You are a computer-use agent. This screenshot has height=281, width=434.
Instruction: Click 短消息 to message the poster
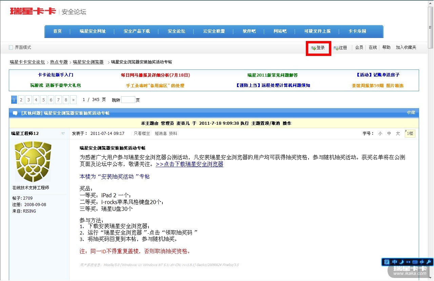click(x=161, y=134)
